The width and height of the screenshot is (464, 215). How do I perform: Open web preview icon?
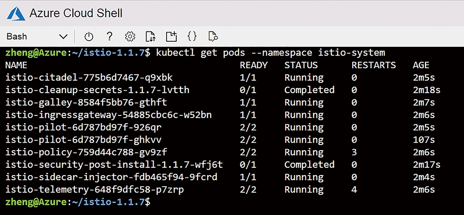(x=213, y=36)
